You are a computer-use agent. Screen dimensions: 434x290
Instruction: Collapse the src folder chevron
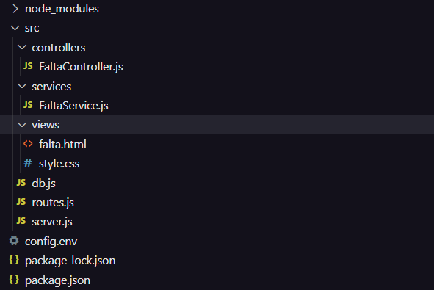[15, 28]
